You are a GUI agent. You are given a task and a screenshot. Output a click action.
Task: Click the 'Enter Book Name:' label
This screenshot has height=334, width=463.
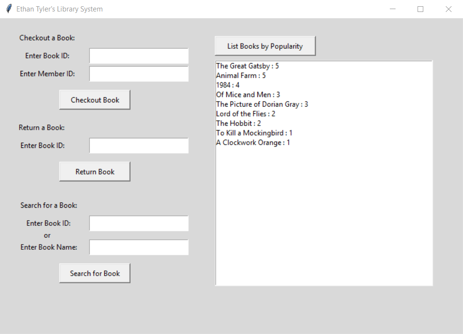(49, 247)
